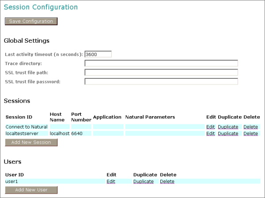Click the Last activity timeout field
This screenshot has height=198, width=265.
[98, 54]
